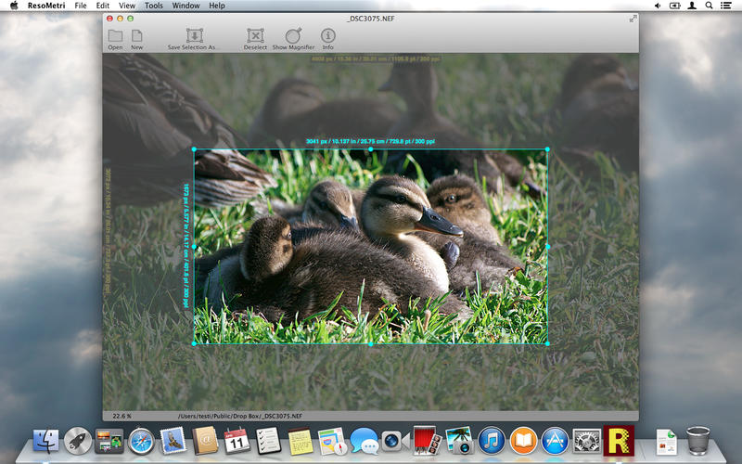The height and width of the screenshot is (464, 742).
Task: Show the Magnifier tool
Action: 293,35
